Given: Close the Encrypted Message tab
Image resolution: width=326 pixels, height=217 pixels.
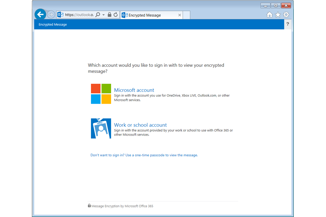Looking at the screenshot, I should pyautogui.click(x=180, y=15).
